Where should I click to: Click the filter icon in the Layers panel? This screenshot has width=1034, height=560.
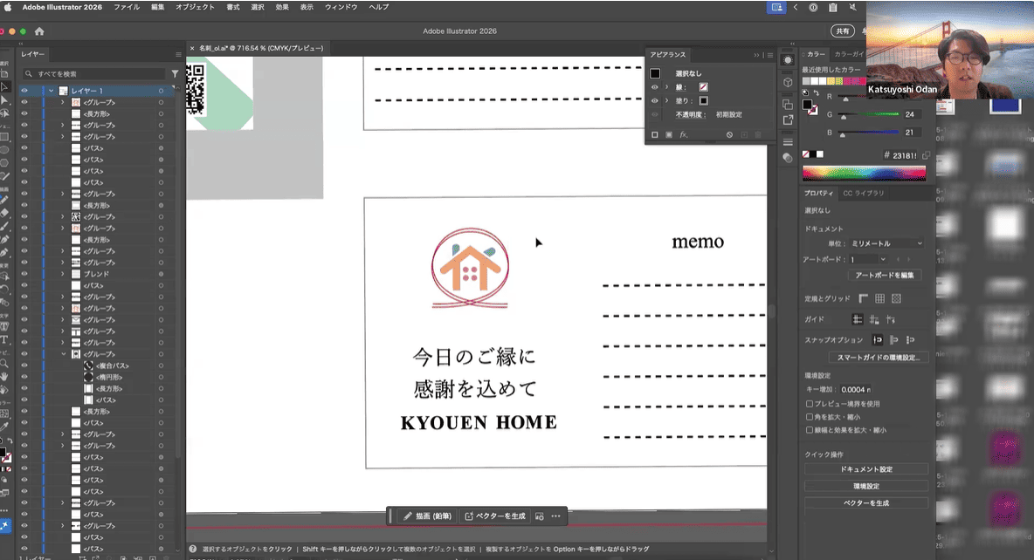pos(175,74)
